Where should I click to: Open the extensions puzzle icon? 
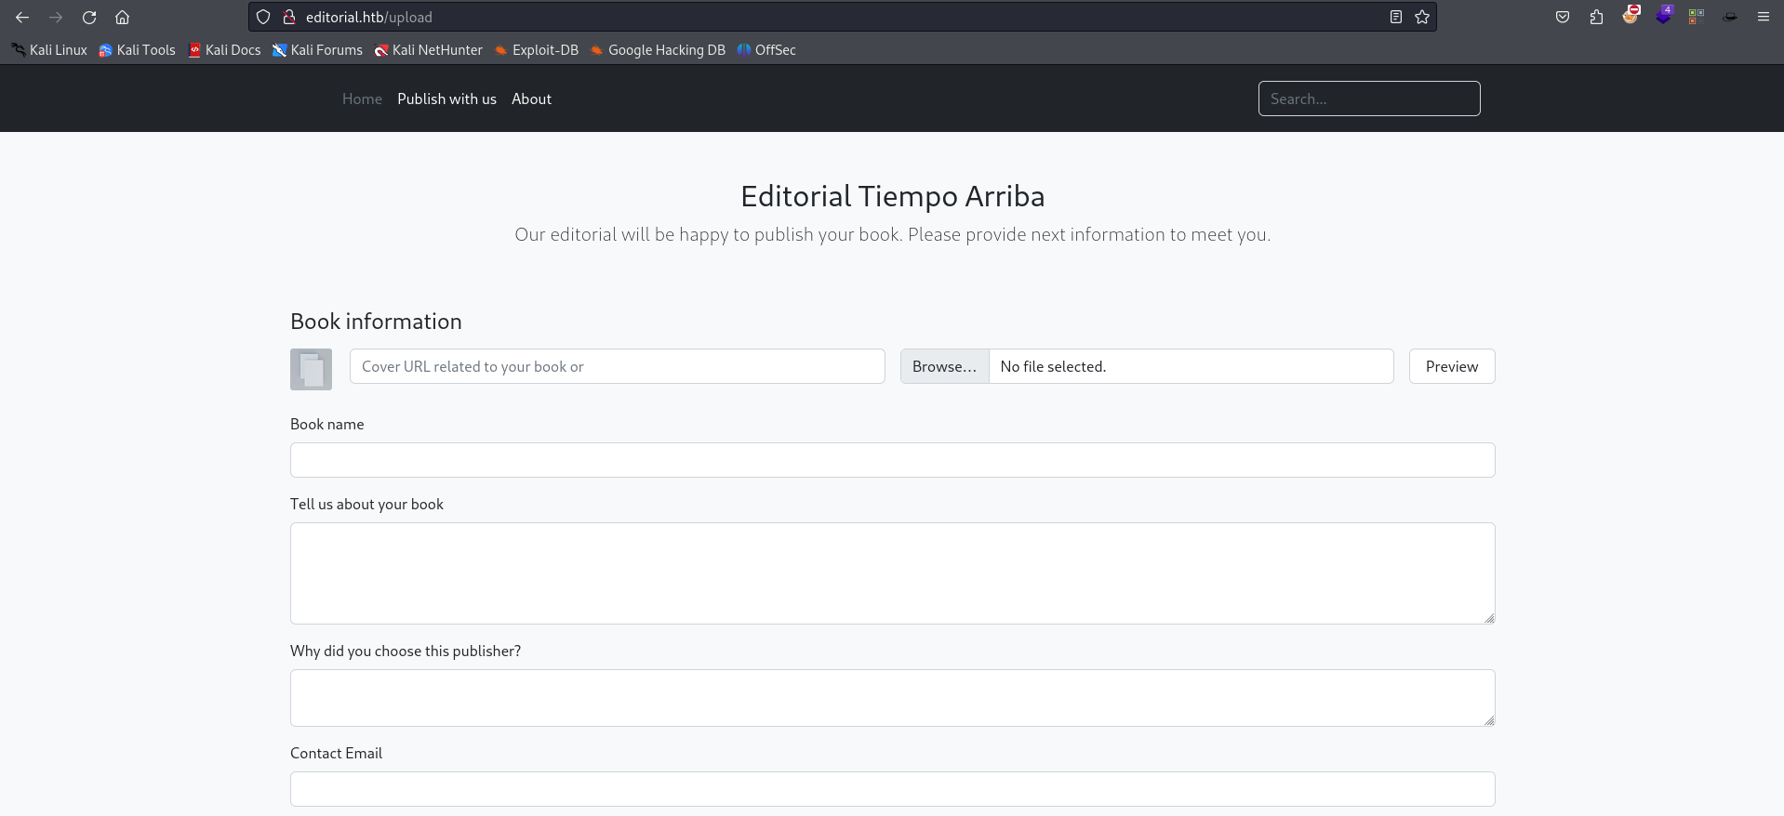coord(1596,17)
